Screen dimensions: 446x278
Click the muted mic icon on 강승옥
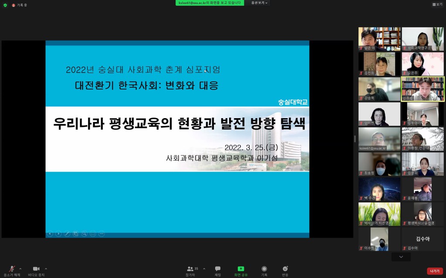click(361, 98)
